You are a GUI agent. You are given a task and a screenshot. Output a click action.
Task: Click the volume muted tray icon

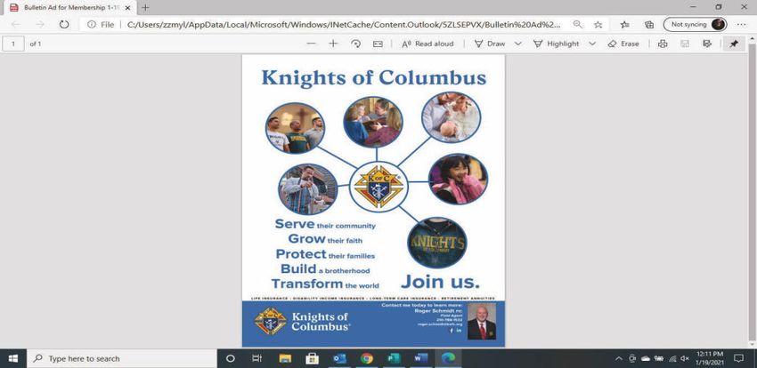[x=685, y=358]
